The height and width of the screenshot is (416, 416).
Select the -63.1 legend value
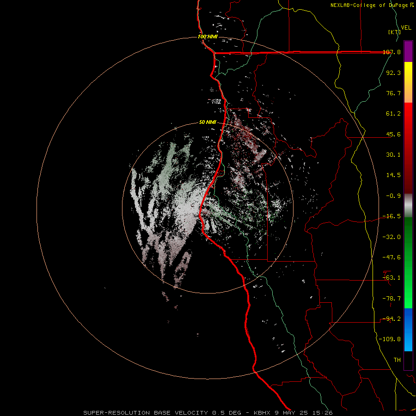(392, 278)
